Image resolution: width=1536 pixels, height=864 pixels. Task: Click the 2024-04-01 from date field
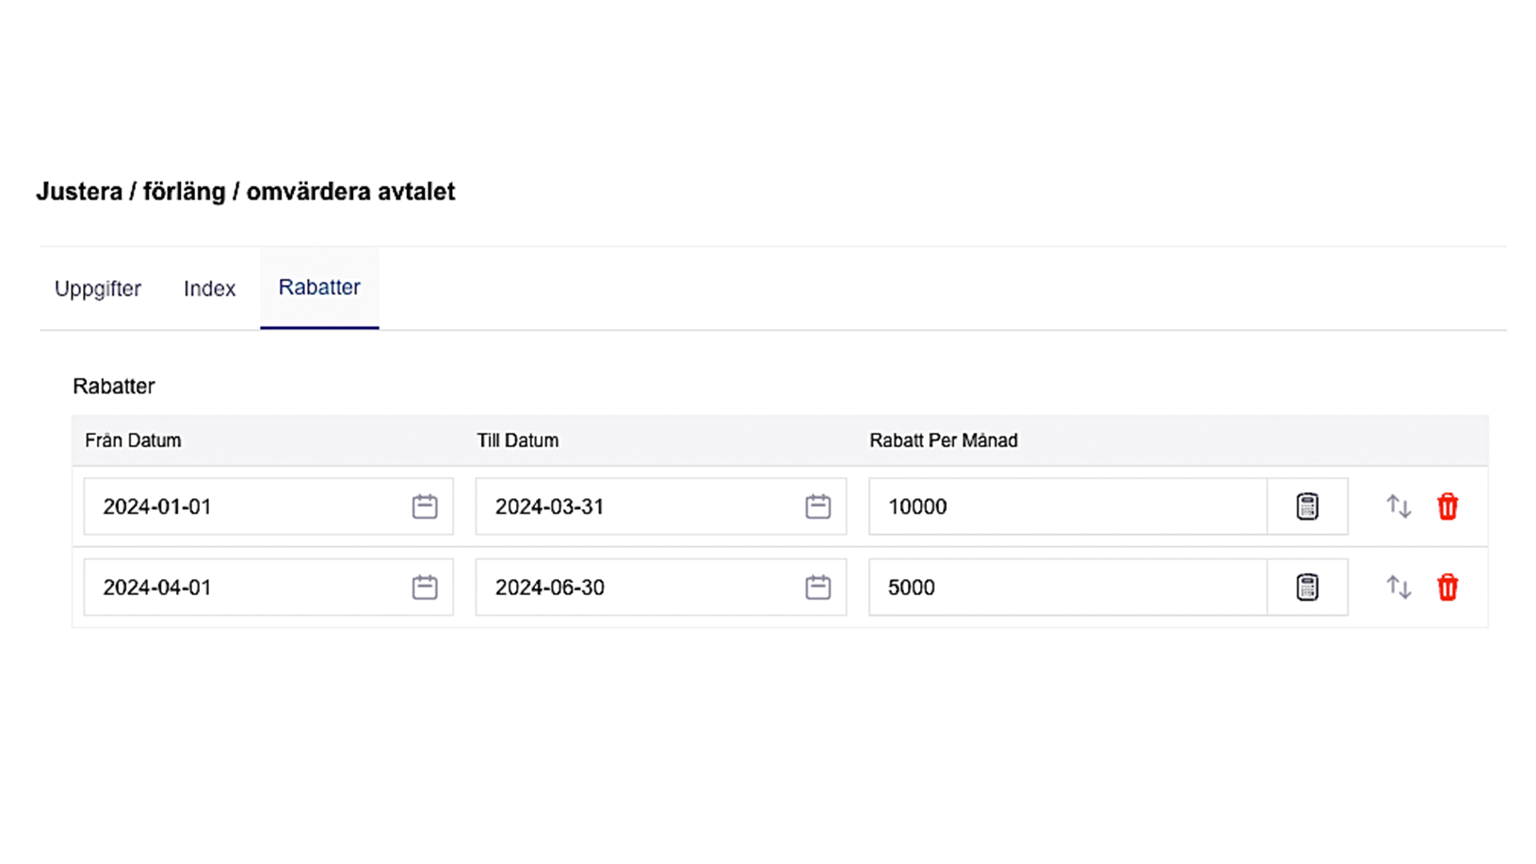tap(268, 587)
